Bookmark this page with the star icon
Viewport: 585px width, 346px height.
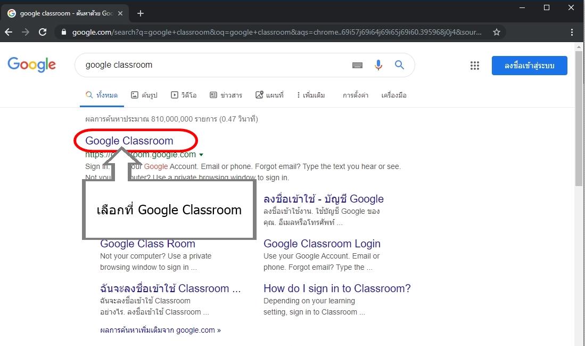pos(496,32)
